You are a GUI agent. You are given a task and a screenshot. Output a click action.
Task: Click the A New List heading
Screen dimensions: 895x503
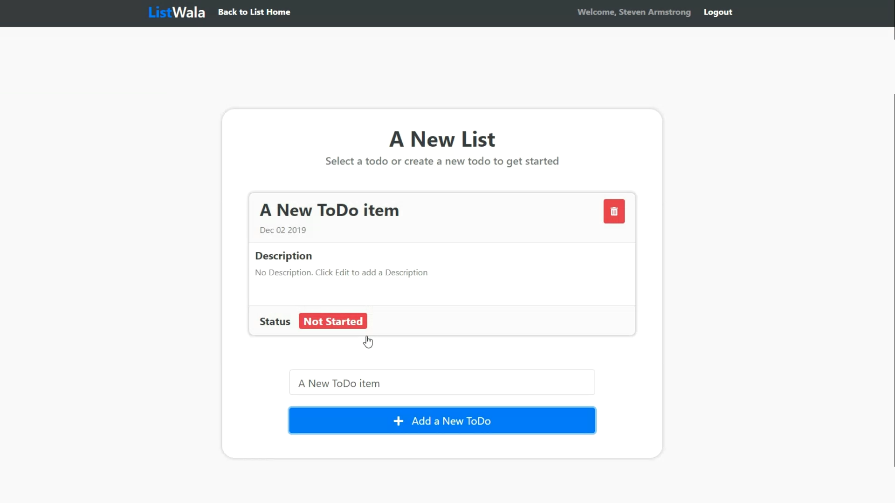point(442,139)
